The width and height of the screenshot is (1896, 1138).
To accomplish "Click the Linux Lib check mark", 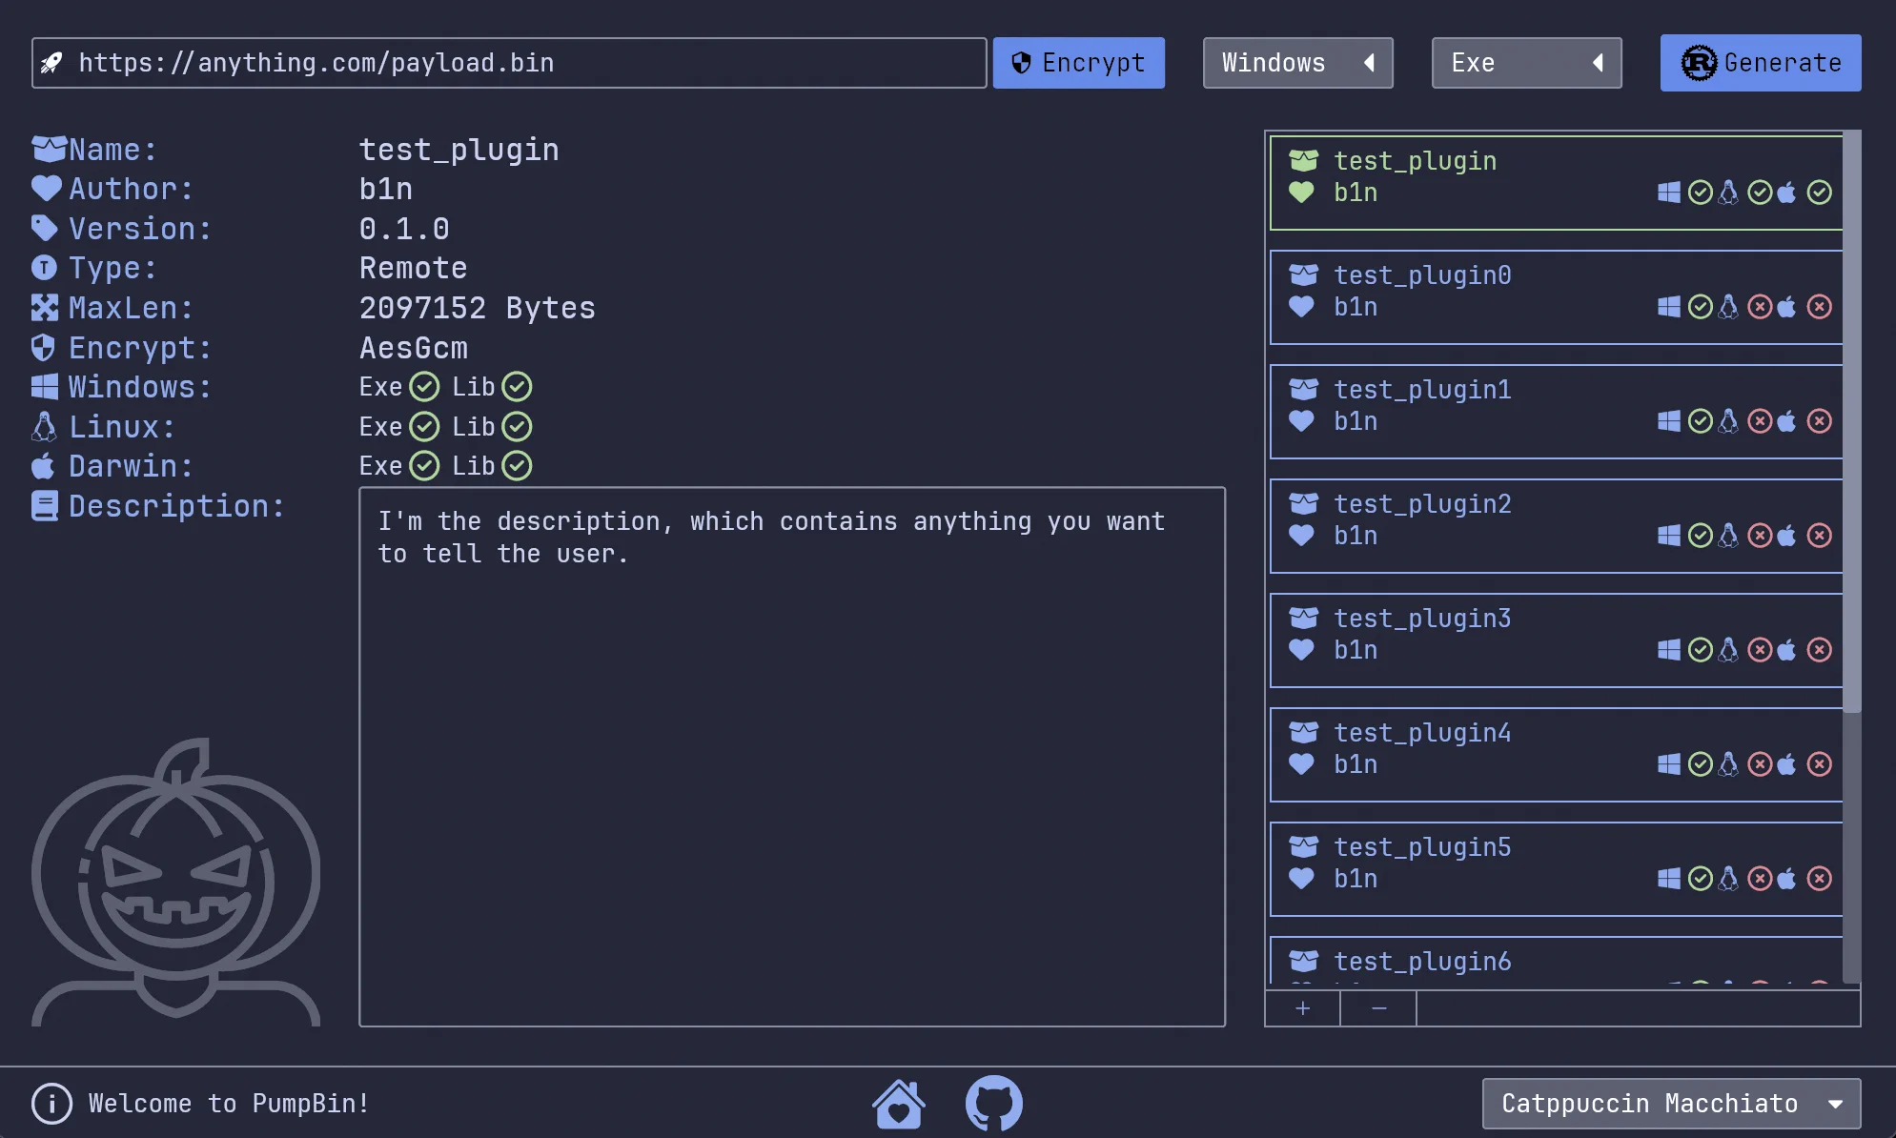I will click(x=517, y=427).
